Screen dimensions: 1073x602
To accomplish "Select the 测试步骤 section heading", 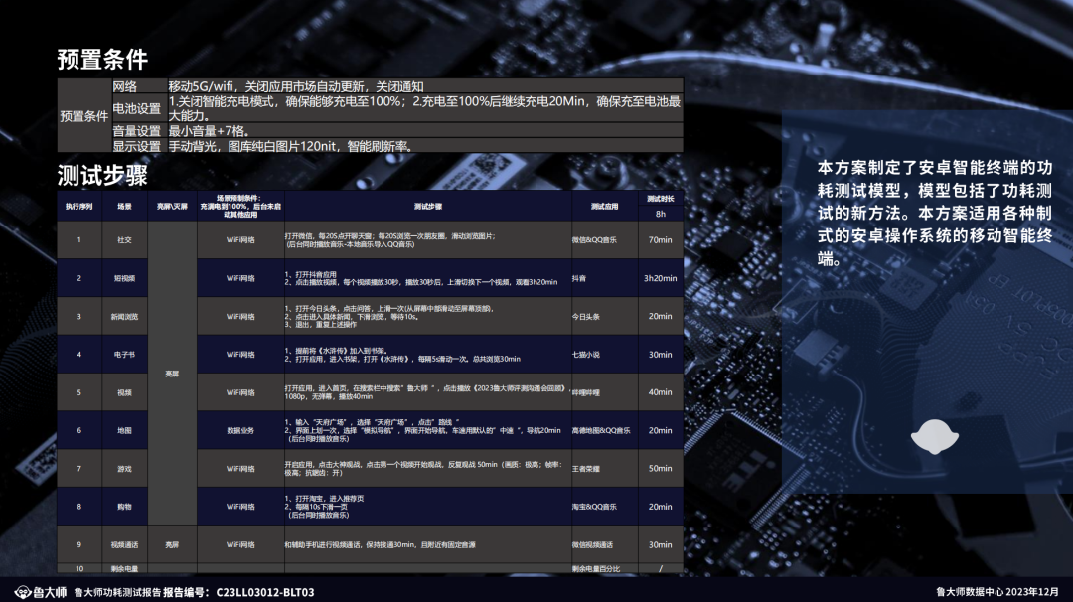I will [102, 176].
